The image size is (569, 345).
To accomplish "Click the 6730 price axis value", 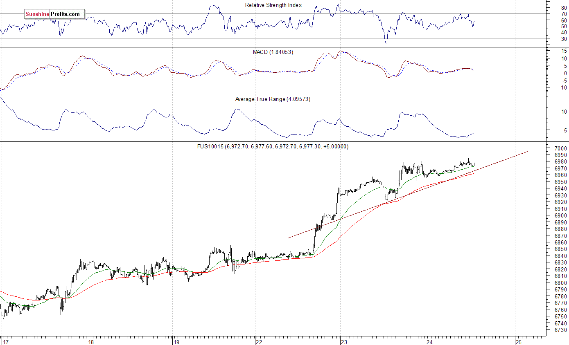I will click(x=560, y=330).
